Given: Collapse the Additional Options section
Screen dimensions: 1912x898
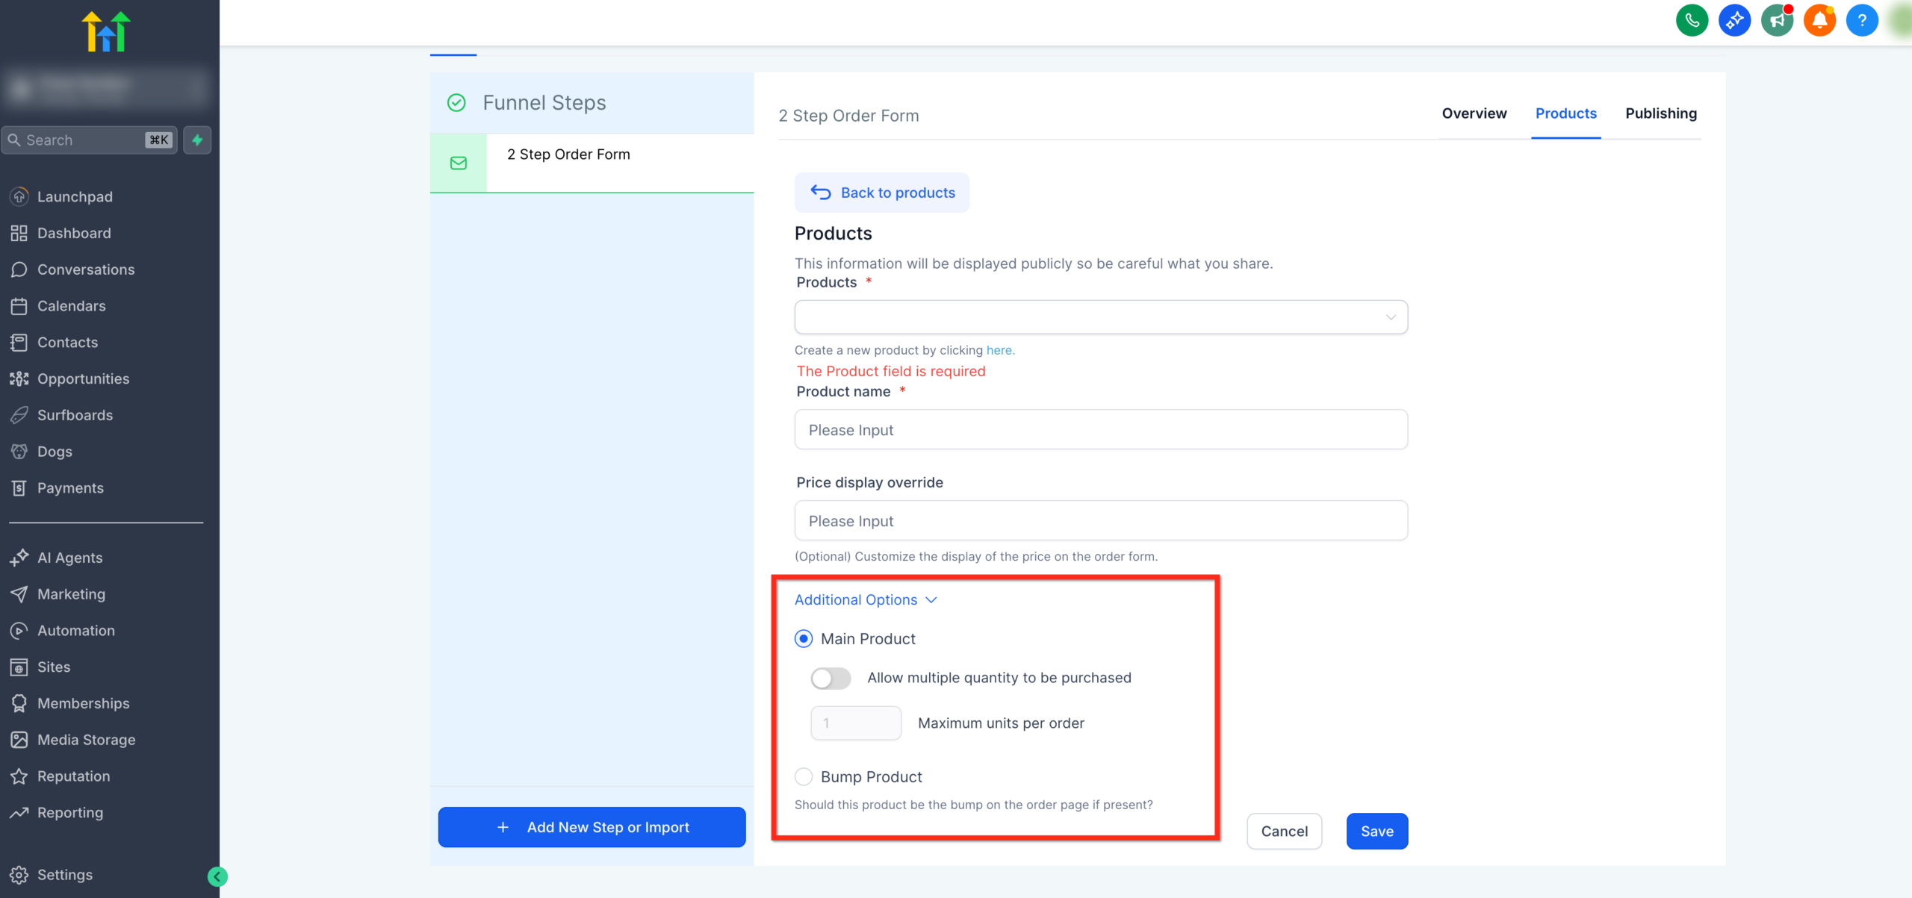Looking at the screenshot, I should [x=931, y=599].
